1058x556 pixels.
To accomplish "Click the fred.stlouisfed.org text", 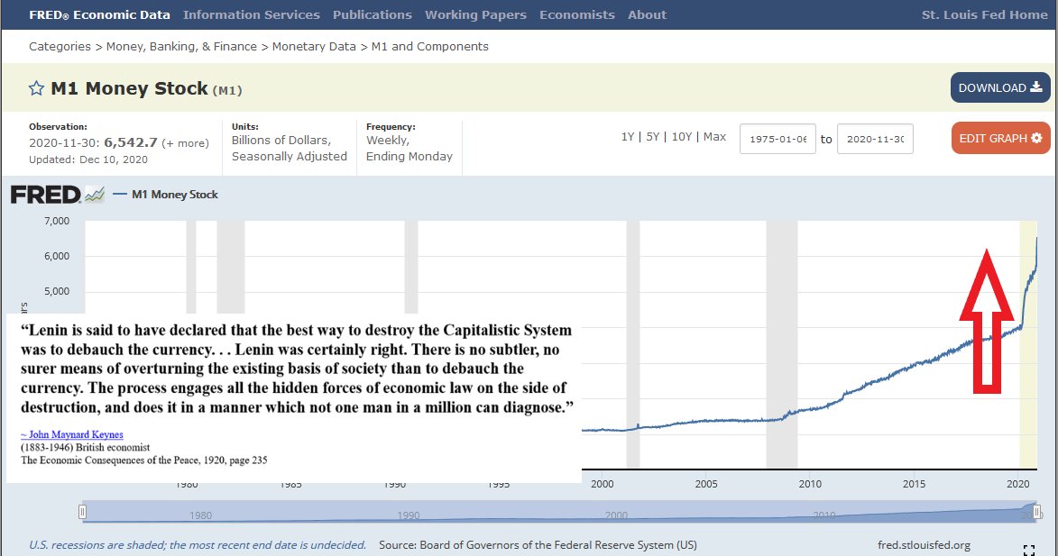I will pos(924,544).
